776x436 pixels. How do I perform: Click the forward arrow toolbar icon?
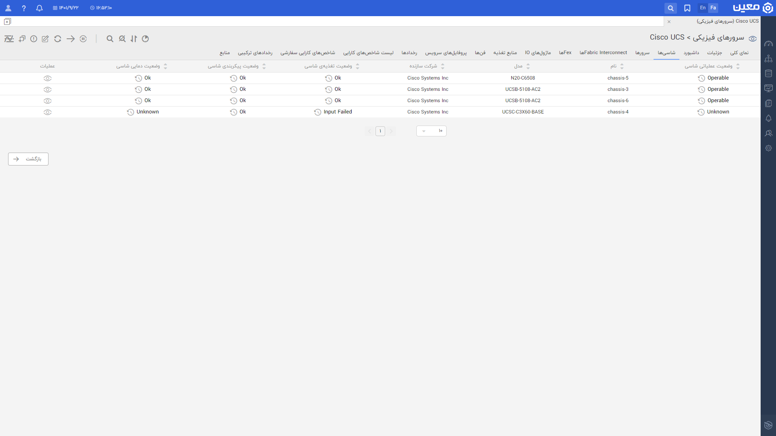tap(71, 39)
